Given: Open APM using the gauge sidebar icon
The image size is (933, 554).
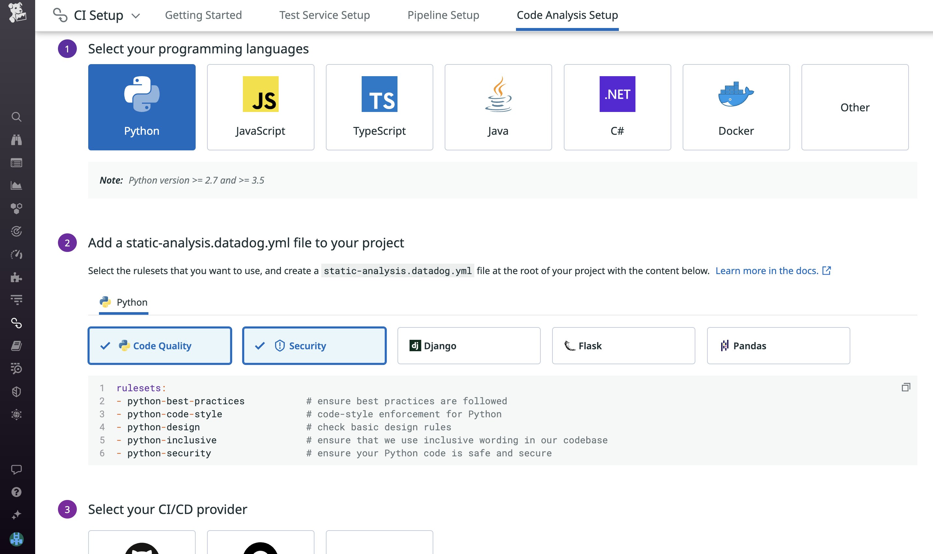Looking at the screenshot, I should pos(17,255).
